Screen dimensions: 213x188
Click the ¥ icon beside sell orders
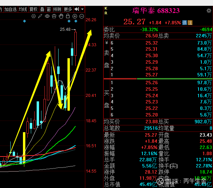pos(106,43)
